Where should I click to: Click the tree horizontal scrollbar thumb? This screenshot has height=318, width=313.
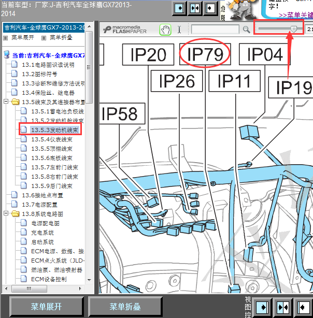[x=29, y=288]
